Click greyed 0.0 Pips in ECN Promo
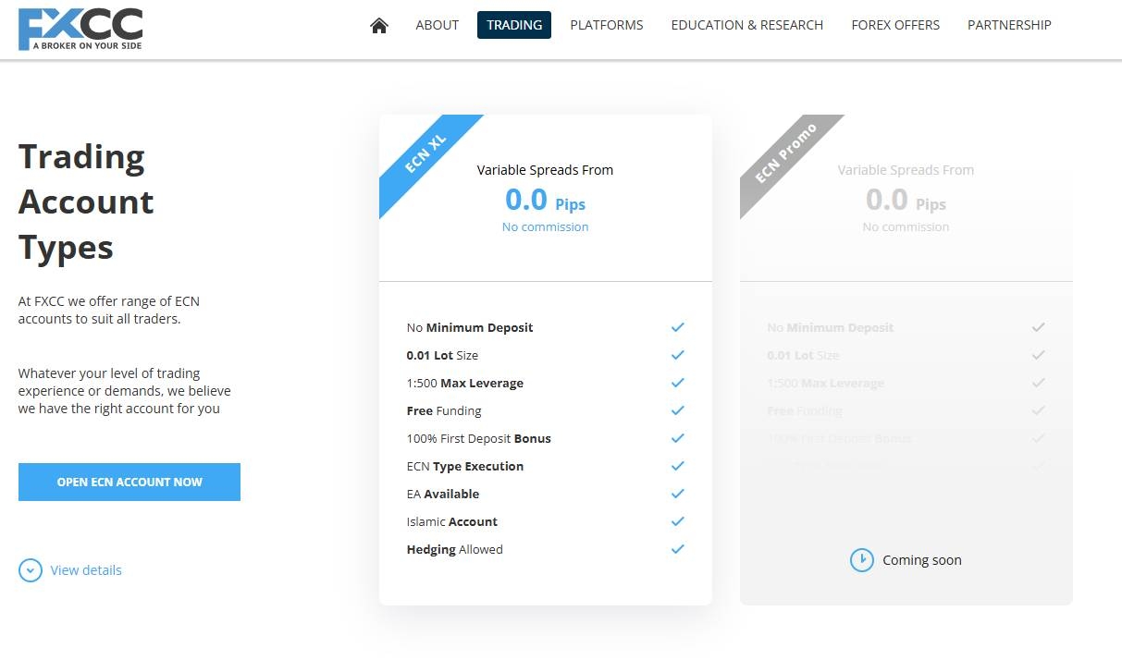Image resolution: width=1122 pixels, height=660 pixels. point(906,200)
